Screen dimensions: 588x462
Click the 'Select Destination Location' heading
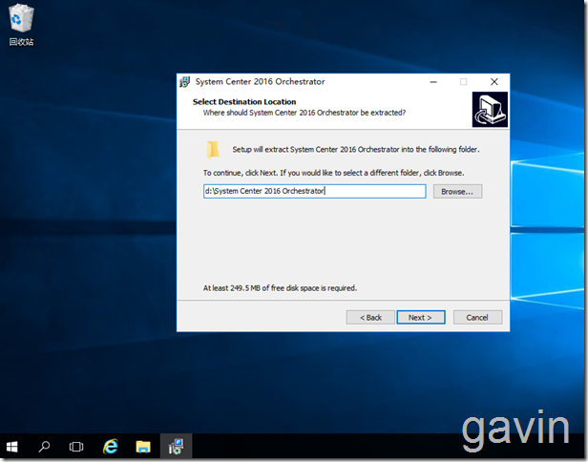click(244, 101)
